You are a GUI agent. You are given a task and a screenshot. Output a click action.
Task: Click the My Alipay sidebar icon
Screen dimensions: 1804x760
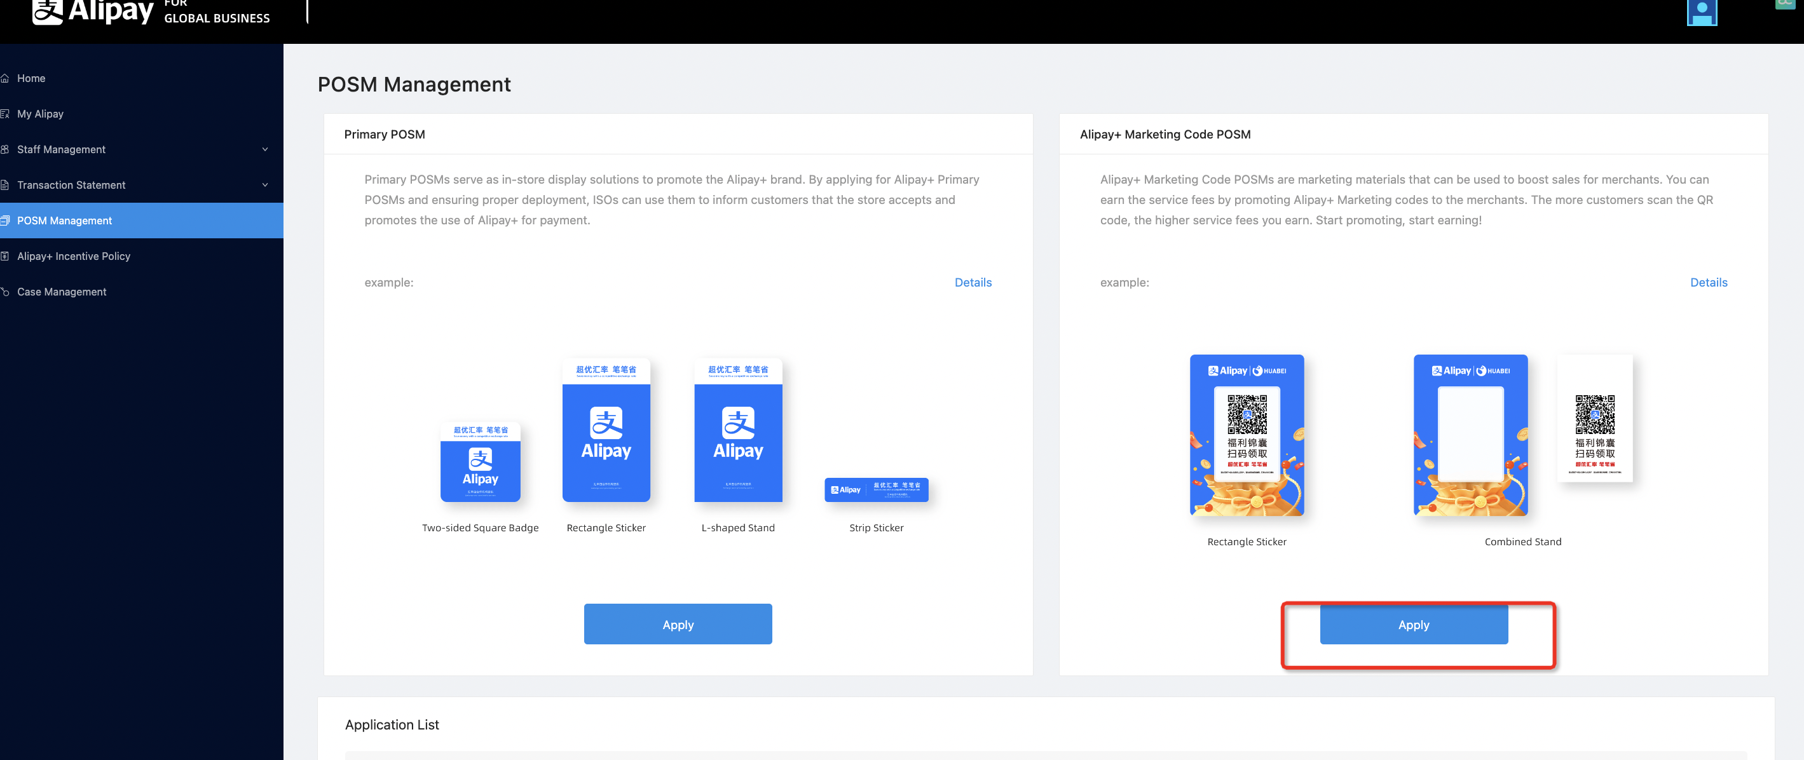(x=5, y=114)
